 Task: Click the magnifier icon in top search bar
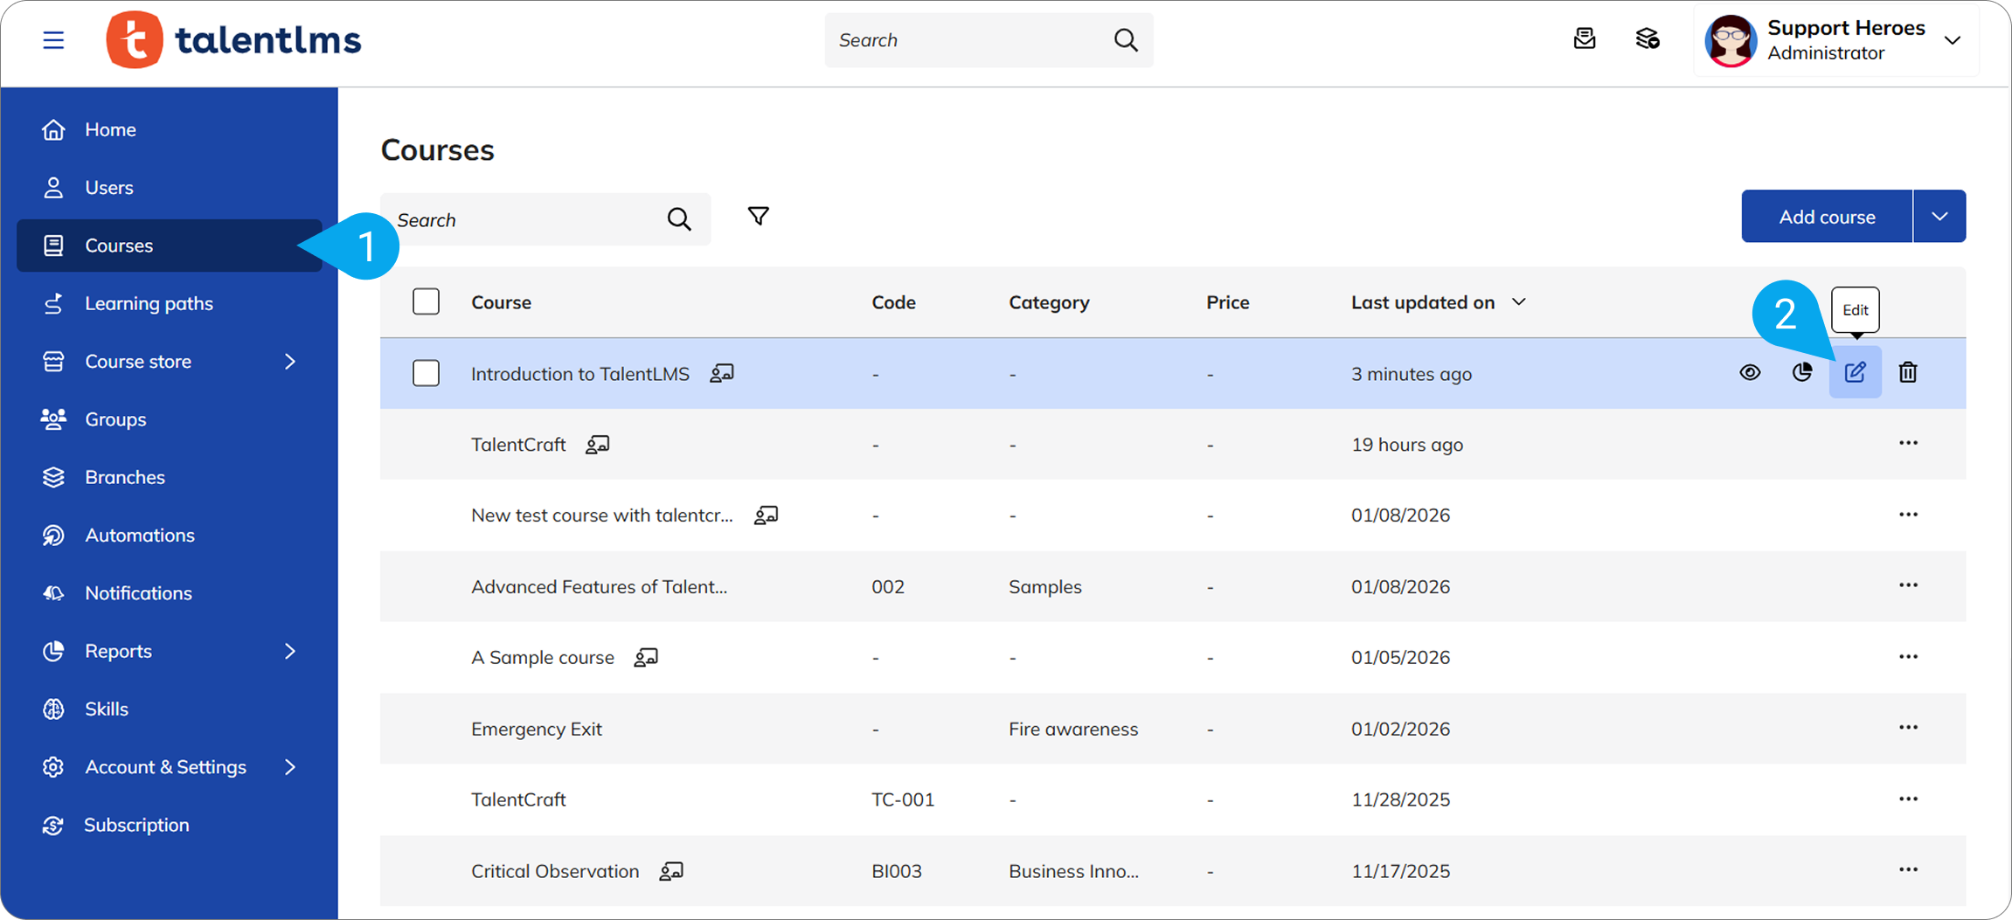pos(1126,40)
